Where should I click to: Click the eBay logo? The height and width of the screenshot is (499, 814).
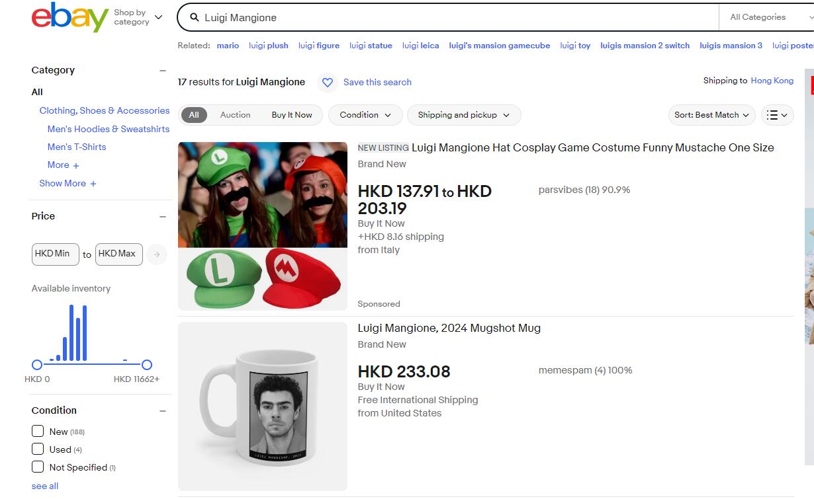(69, 17)
